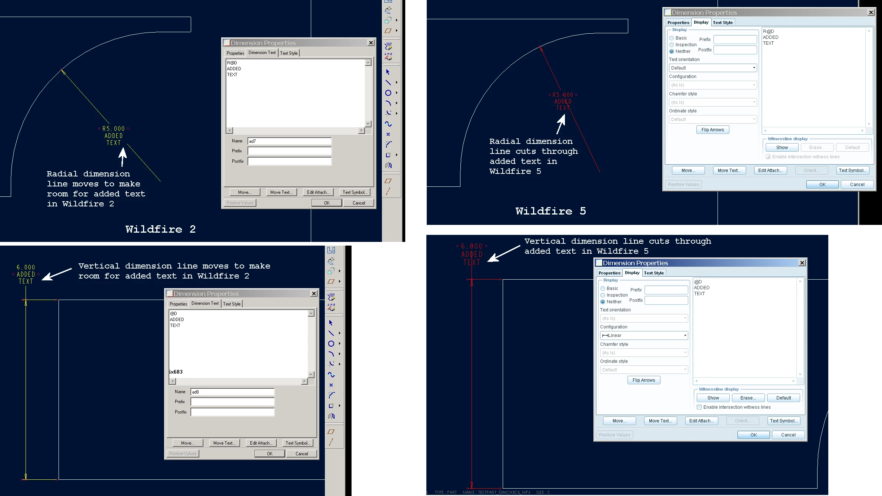Choose the select arrow tool in upper-left sketcher toolbar

pos(388,72)
